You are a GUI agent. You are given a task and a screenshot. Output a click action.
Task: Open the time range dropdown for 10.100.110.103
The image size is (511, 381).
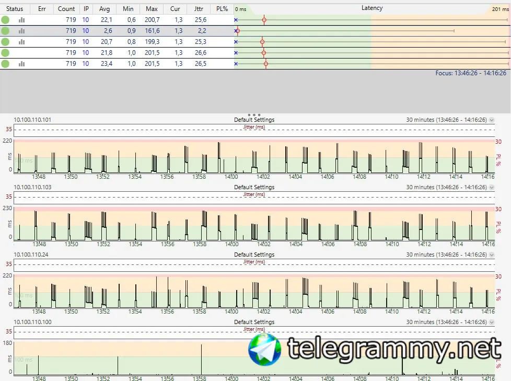(x=492, y=188)
